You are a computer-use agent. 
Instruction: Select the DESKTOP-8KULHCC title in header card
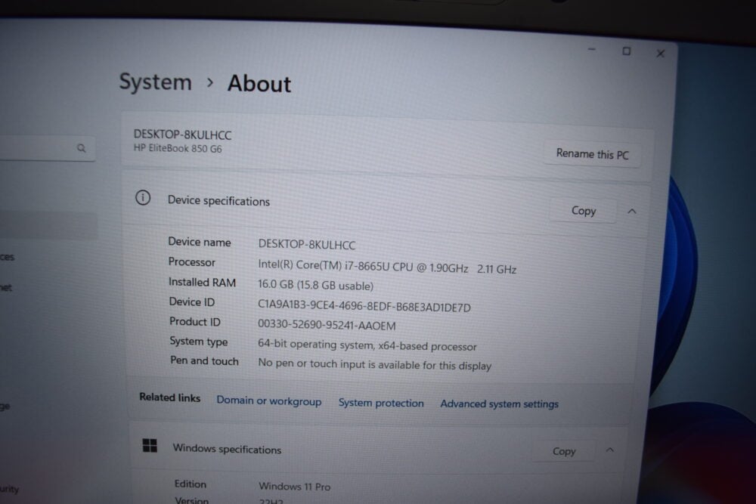point(182,135)
